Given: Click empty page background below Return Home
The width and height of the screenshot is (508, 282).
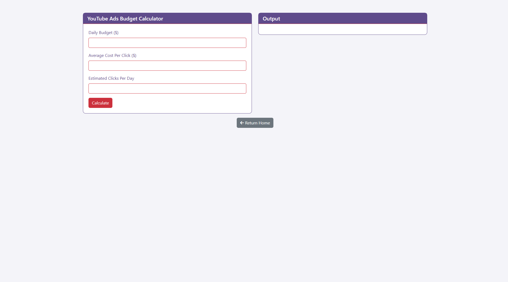Looking at the screenshot, I should coord(255,186).
